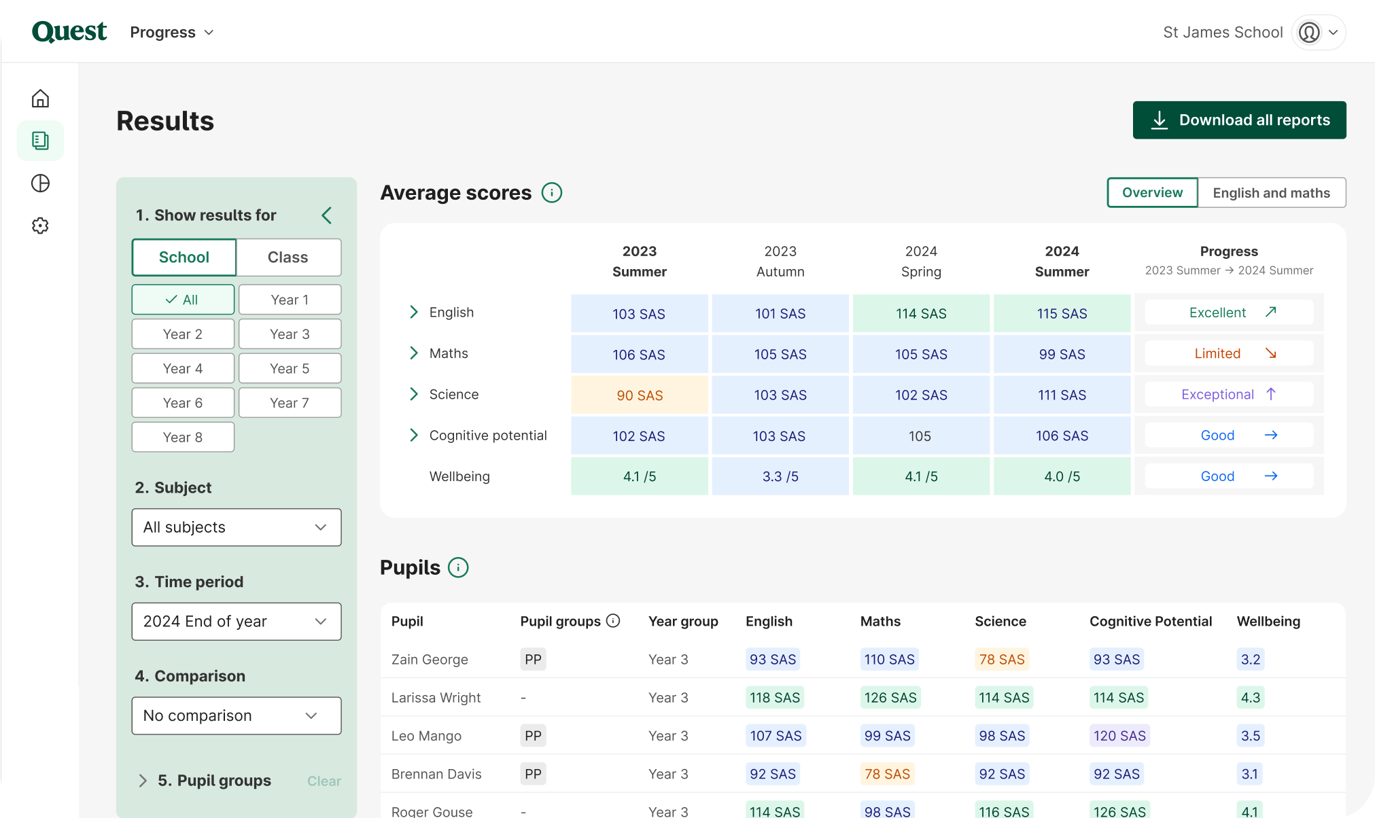
Task: Select the All year groups option
Action: coord(183,300)
